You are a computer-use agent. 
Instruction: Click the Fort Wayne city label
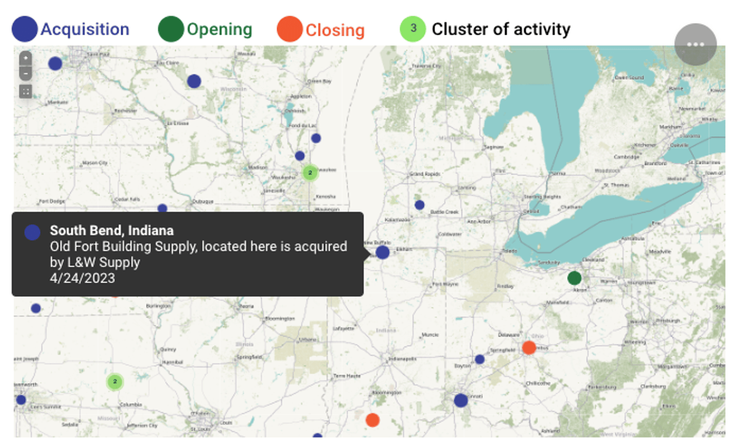(x=445, y=284)
